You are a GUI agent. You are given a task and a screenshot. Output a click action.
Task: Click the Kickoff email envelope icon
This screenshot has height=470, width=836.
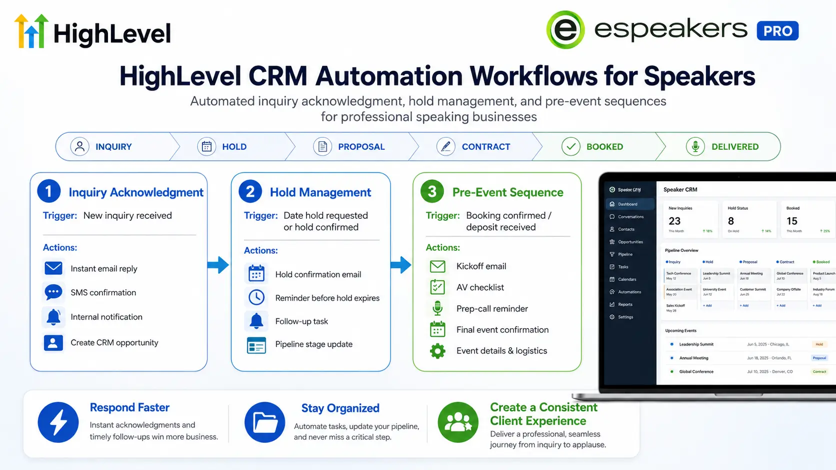click(x=437, y=266)
